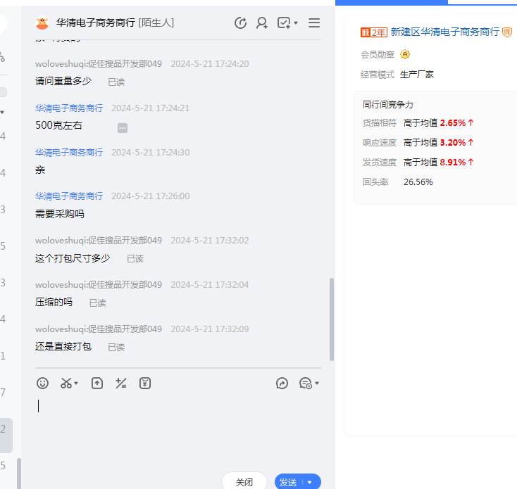Click the orange guarantee shield badge

[506, 32]
